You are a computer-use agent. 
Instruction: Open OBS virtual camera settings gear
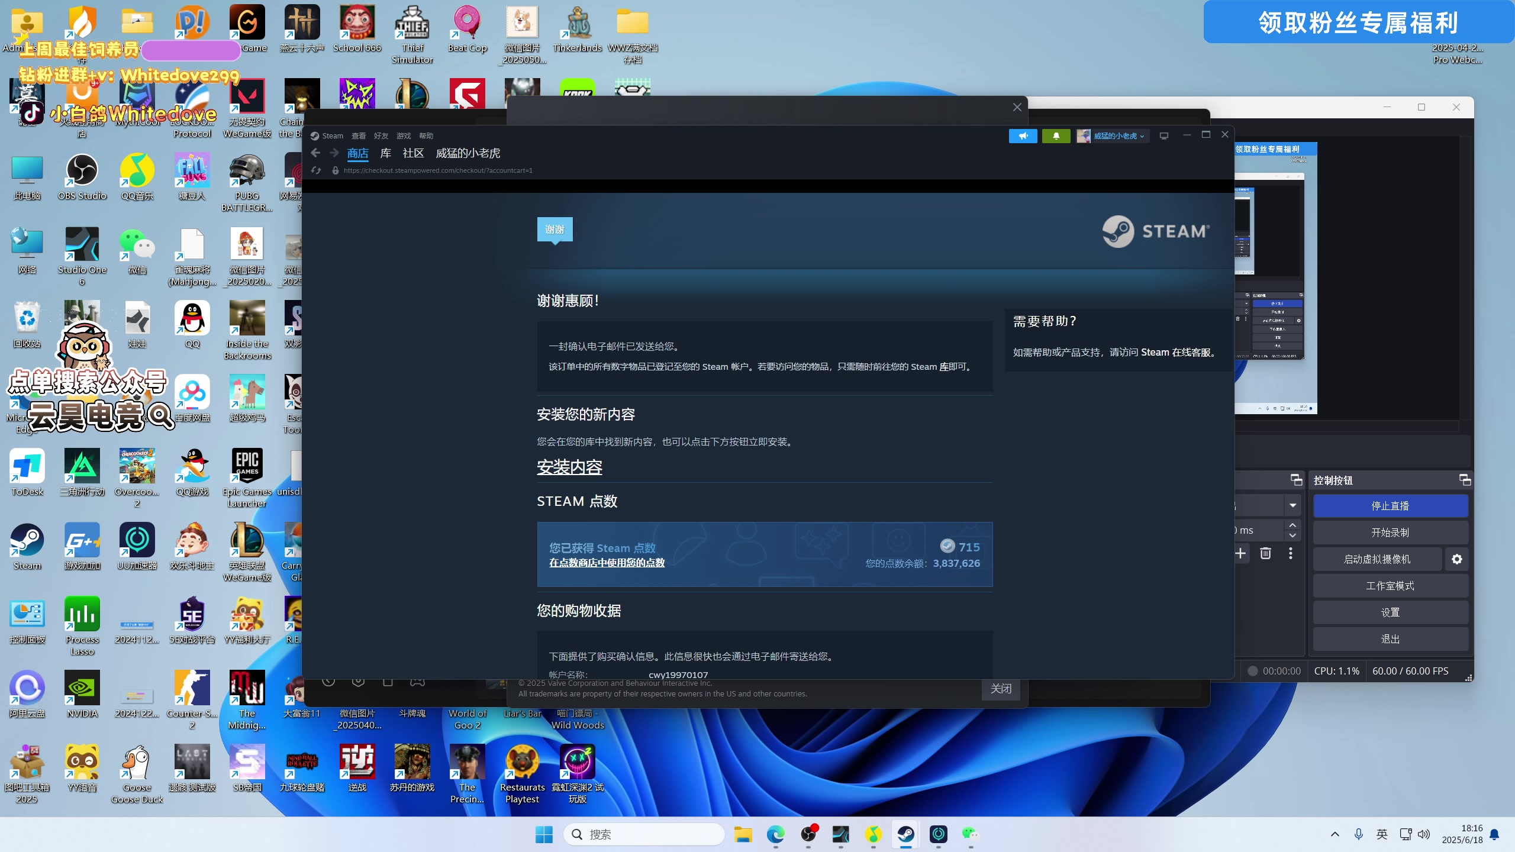click(x=1457, y=560)
